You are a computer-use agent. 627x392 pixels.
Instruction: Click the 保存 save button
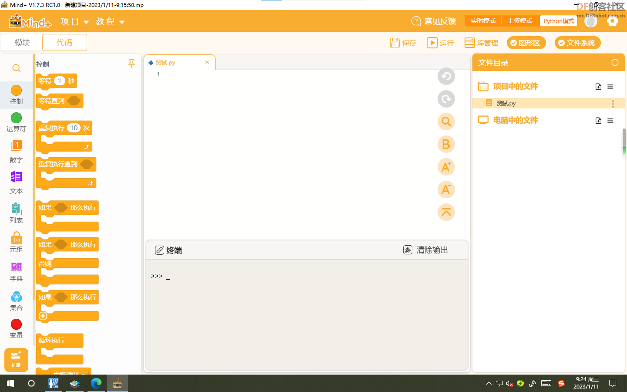[403, 43]
